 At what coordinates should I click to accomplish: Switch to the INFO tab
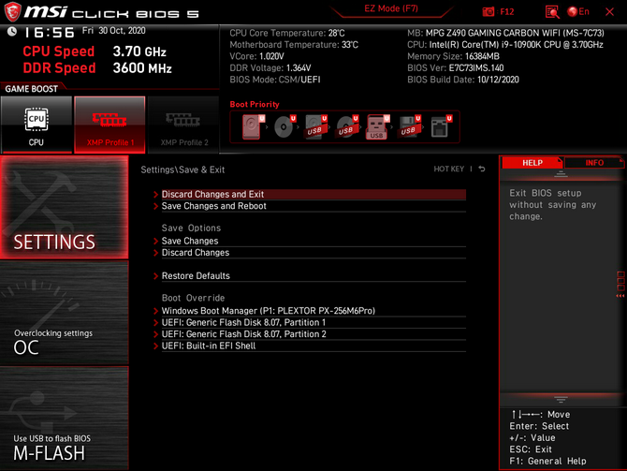(x=594, y=163)
